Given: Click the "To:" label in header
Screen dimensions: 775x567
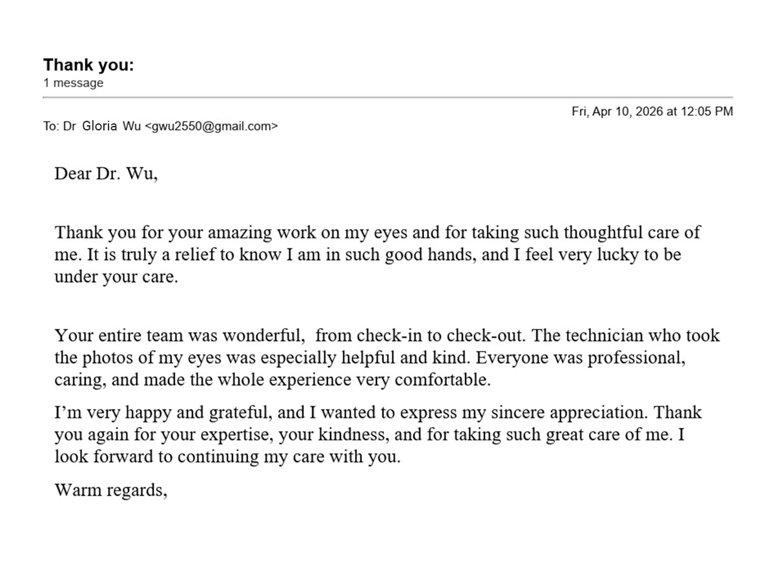Looking at the screenshot, I should (51, 127).
